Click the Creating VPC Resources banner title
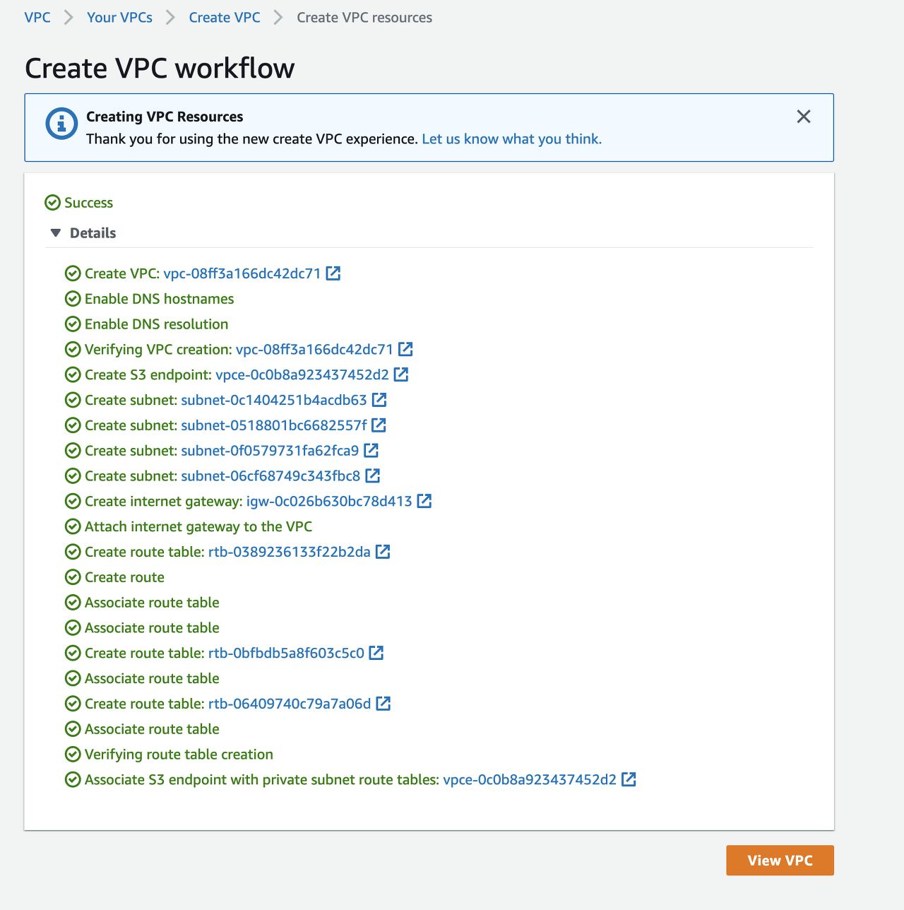904x910 pixels. click(x=165, y=117)
